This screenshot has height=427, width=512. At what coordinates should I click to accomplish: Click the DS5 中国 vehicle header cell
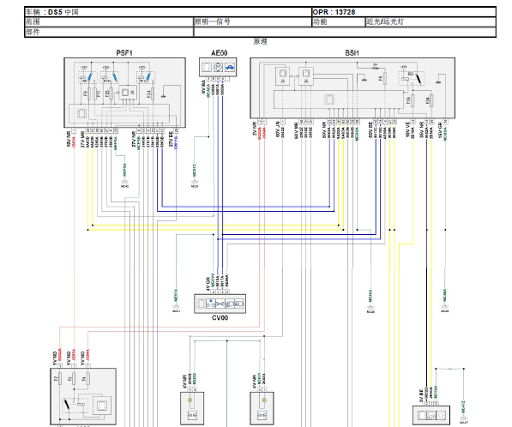[168, 12]
